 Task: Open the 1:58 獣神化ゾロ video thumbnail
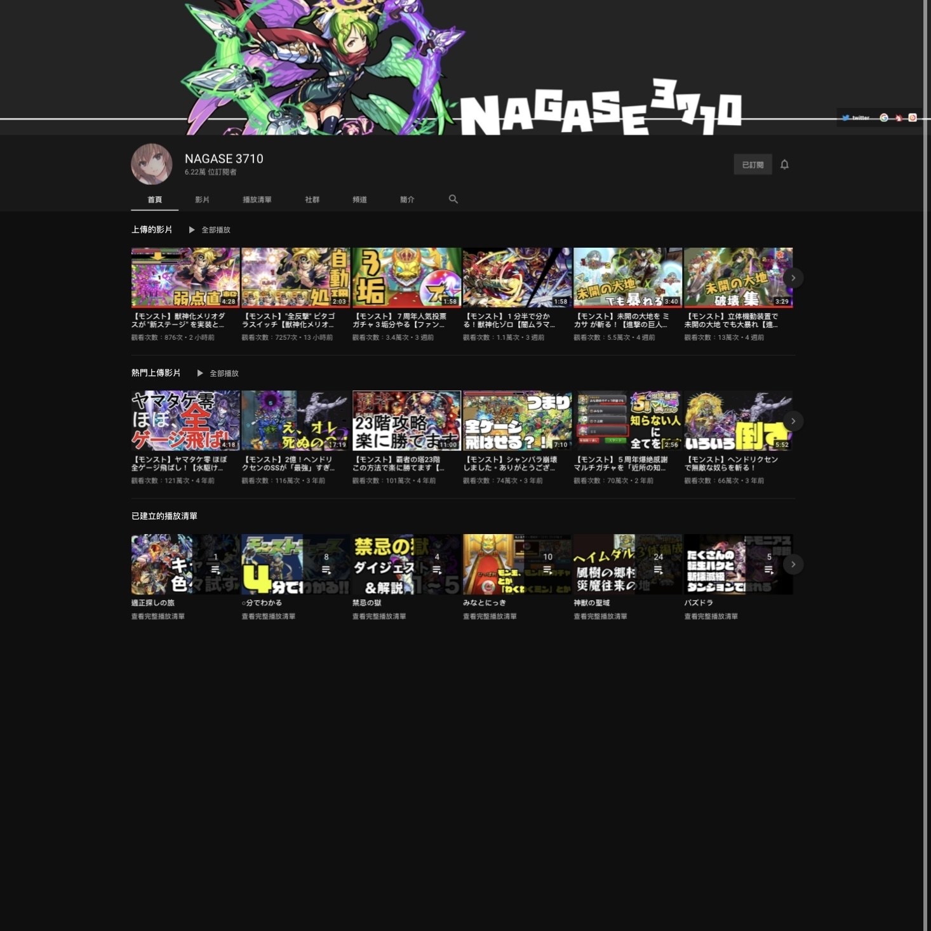tap(517, 278)
